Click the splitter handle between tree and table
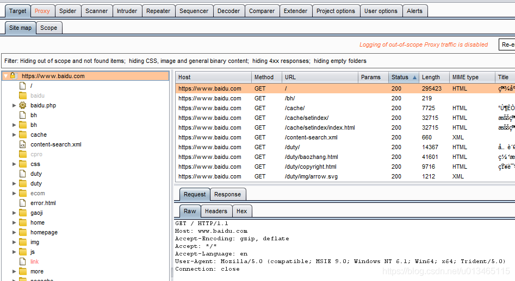 click(172, 272)
